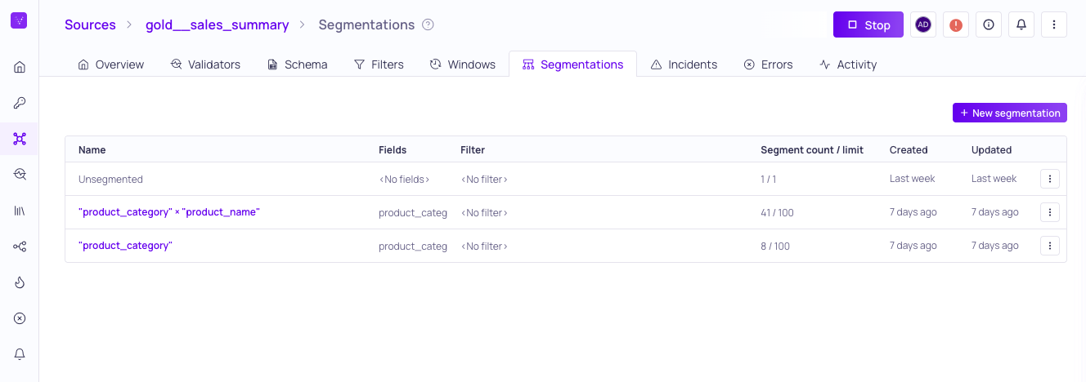This screenshot has height=382, width=1086.
Task: Click the flame icon in the sidebar
Action: tap(20, 282)
